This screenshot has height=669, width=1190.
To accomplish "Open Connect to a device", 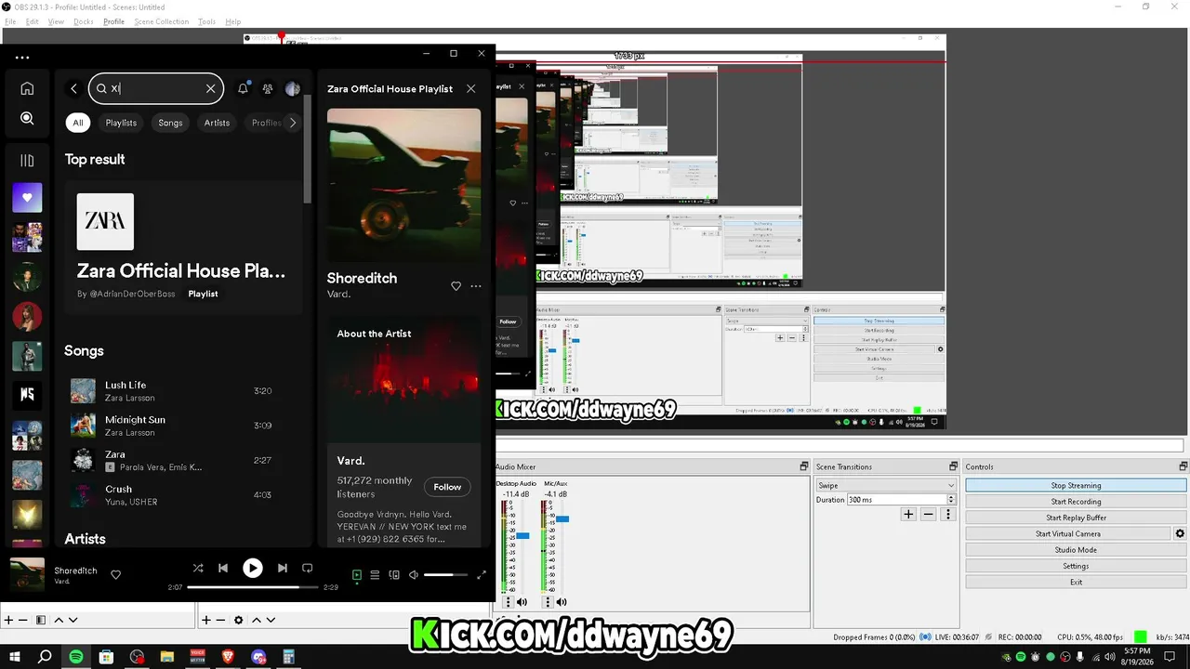I will (394, 575).
